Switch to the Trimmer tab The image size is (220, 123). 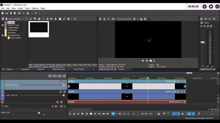click(x=121, y=69)
